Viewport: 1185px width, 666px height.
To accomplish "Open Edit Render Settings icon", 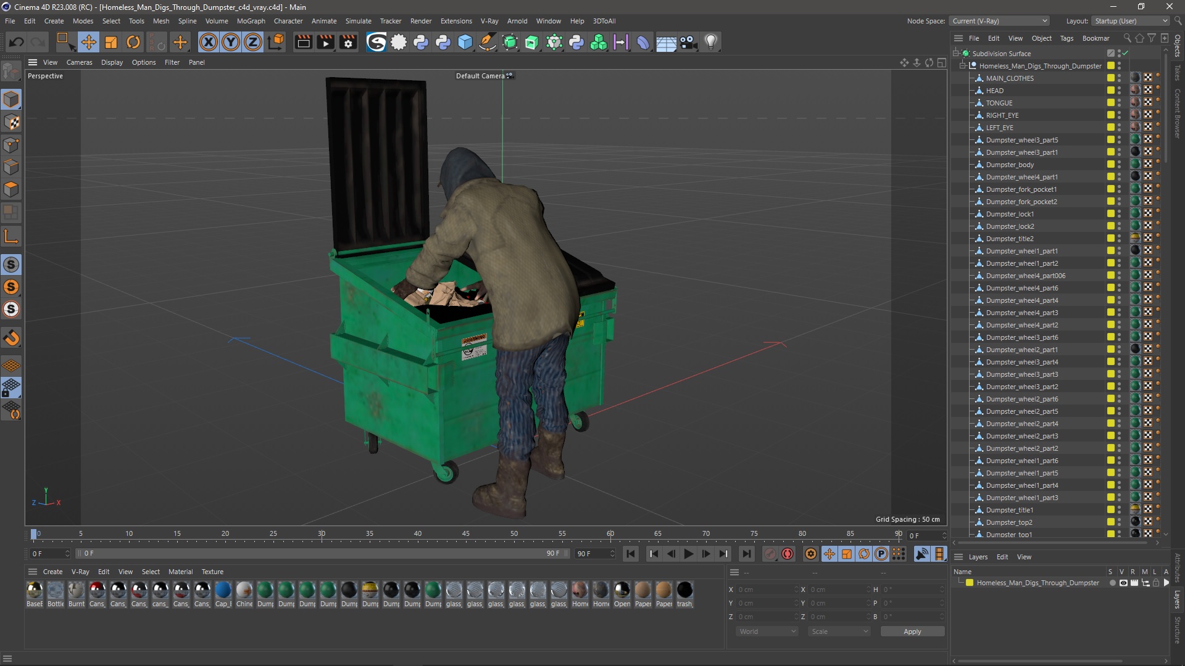I will [348, 42].
